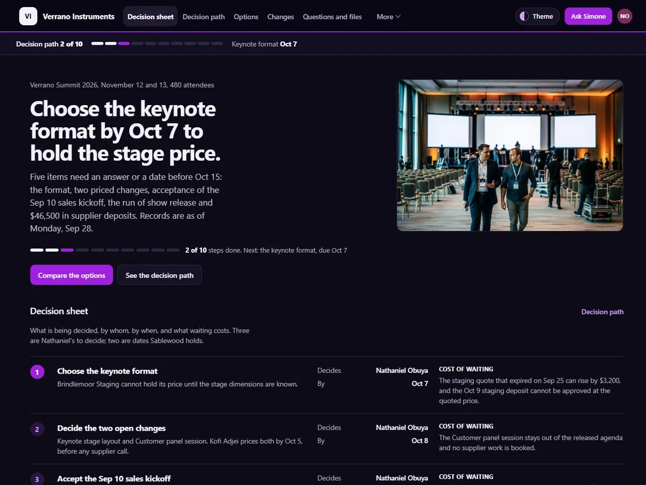Click "Nathaniel Obuya" in the keynote format row
The height and width of the screenshot is (485, 646).
click(x=402, y=370)
